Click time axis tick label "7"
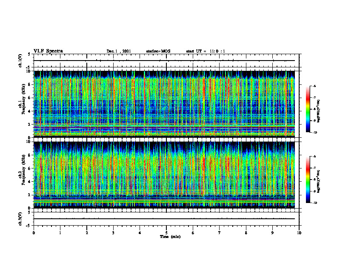This screenshot has height=261, width=337. pyautogui.click(x=220, y=233)
